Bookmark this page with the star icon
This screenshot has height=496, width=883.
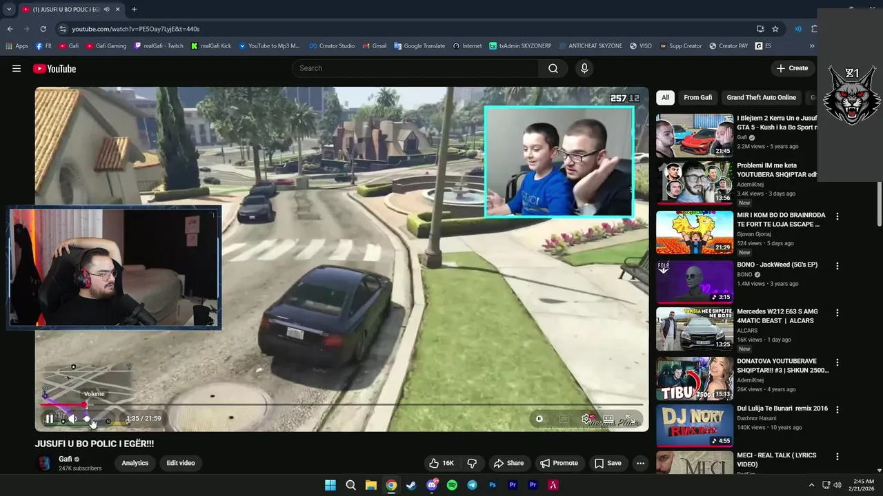[x=775, y=29]
